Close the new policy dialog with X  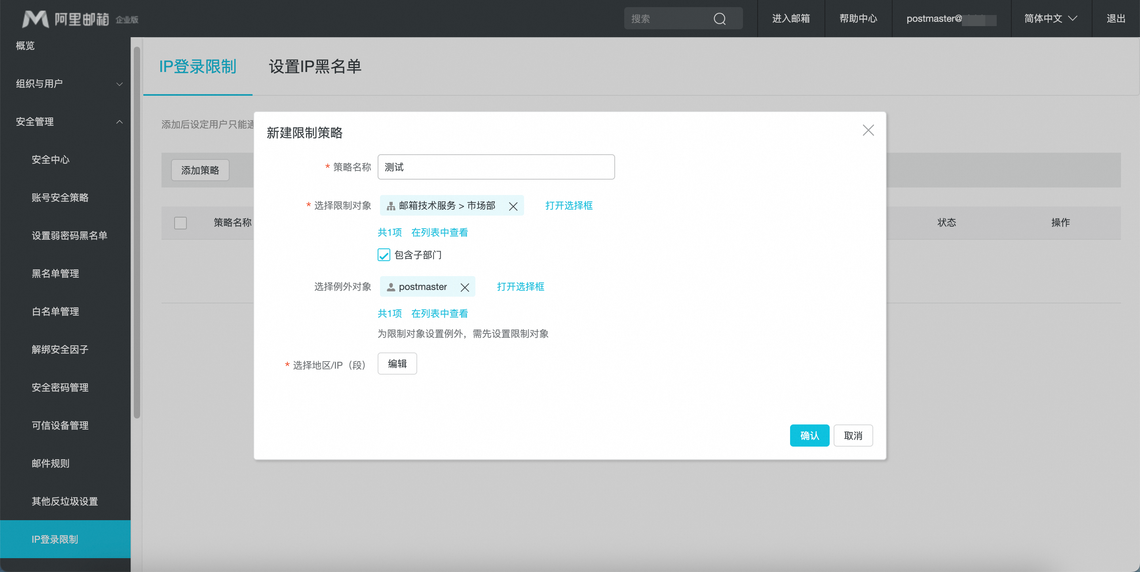click(x=868, y=130)
